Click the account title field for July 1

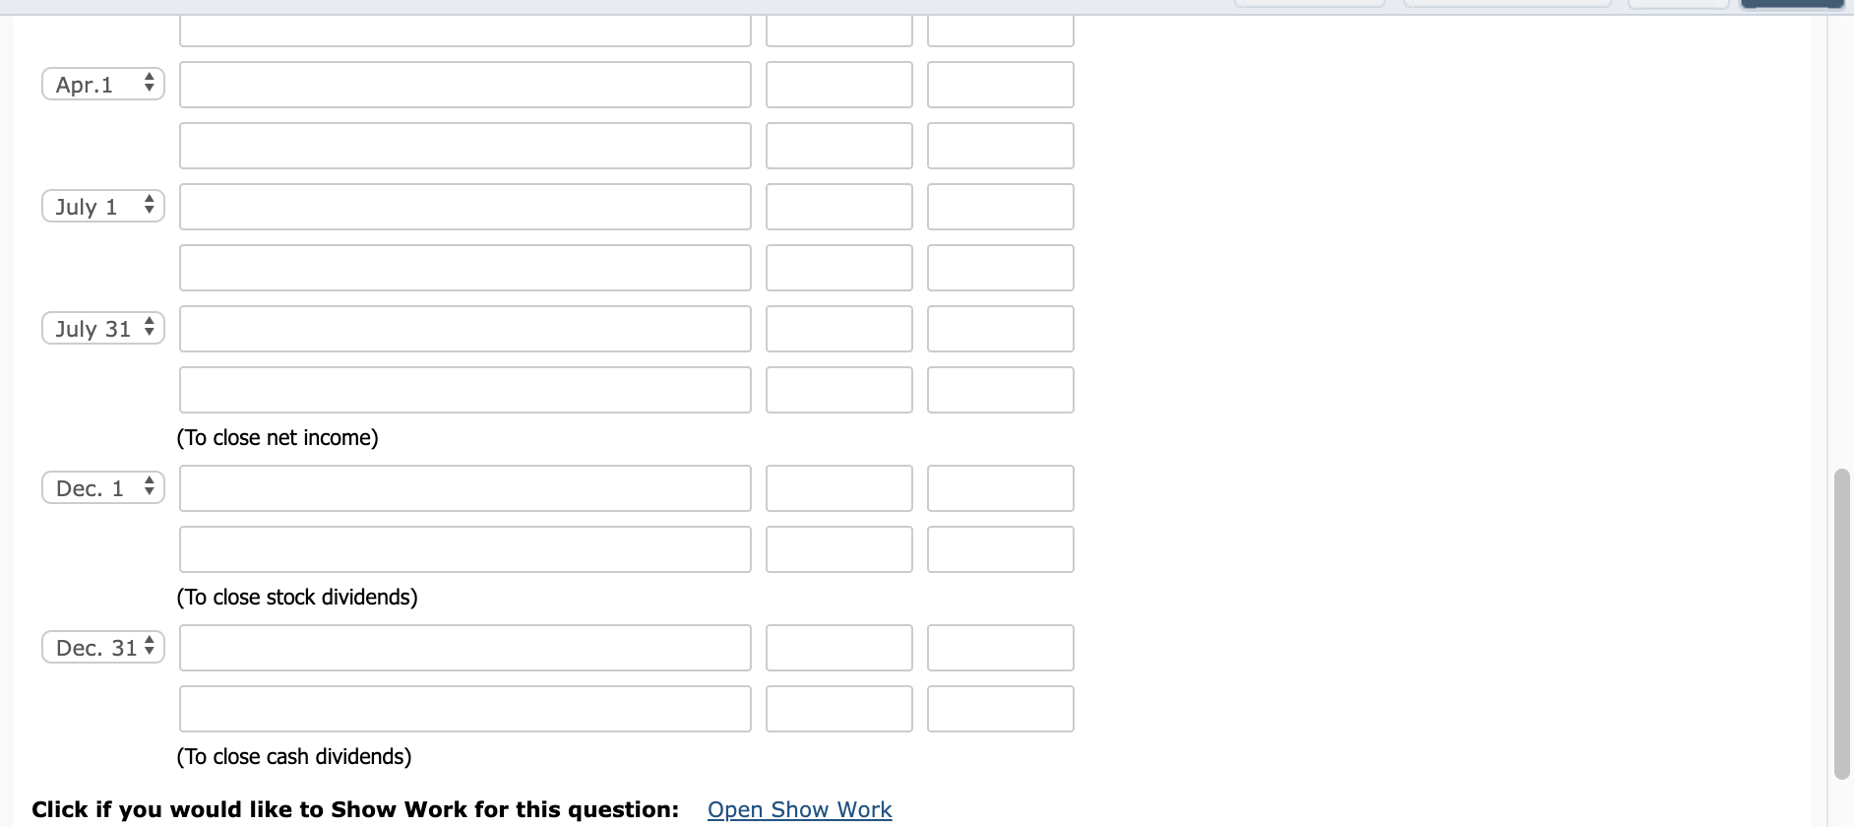[464, 206]
